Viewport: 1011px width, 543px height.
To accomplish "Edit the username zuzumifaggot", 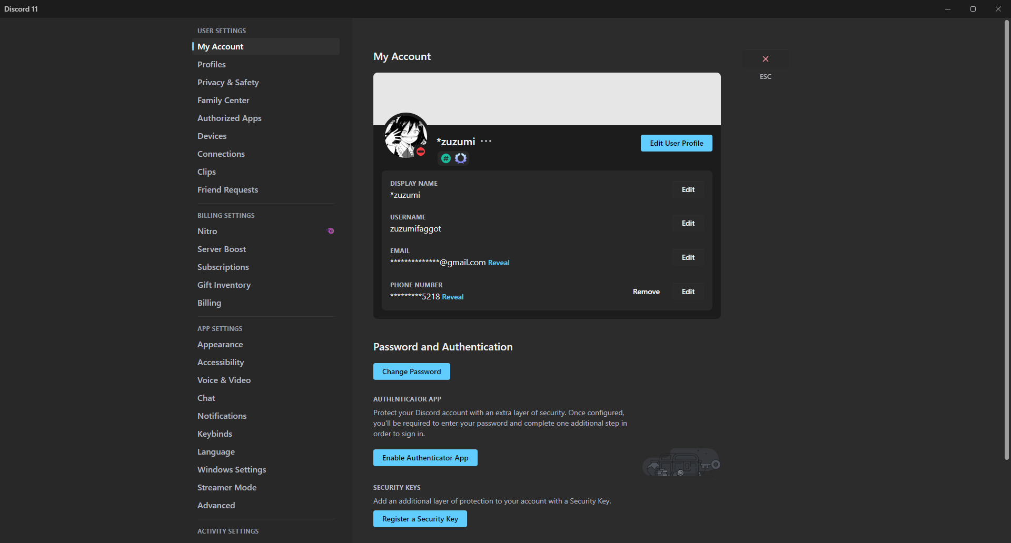I will pos(688,223).
